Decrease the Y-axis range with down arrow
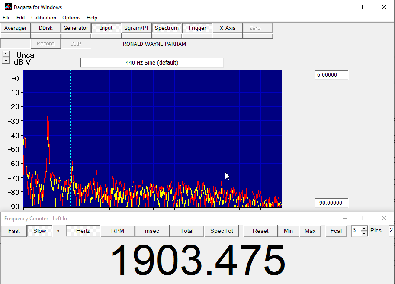The height and width of the screenshot is (284, 395). 5,61
